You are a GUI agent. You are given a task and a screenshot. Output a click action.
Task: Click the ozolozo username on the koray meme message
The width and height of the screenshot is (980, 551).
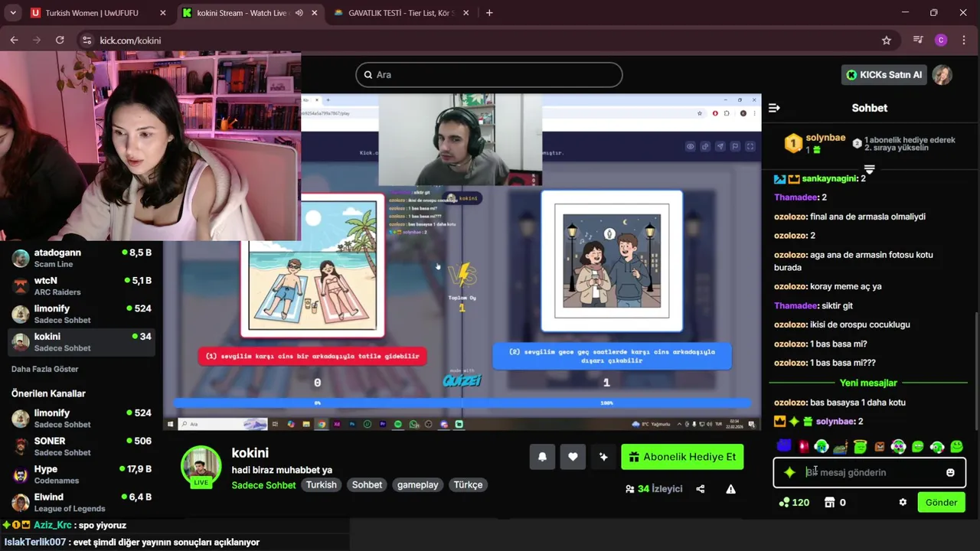[x=791, y=286]
